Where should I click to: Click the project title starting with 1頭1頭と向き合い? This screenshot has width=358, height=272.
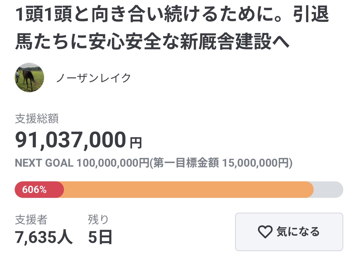click(x=172, y=16)
